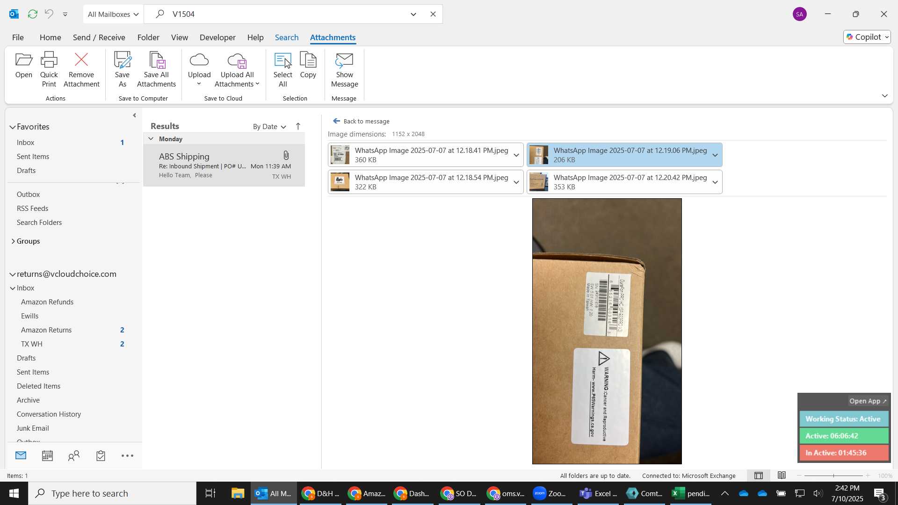Open Tasks navigation icon
898x505 pixels.
tap(101, 455)
